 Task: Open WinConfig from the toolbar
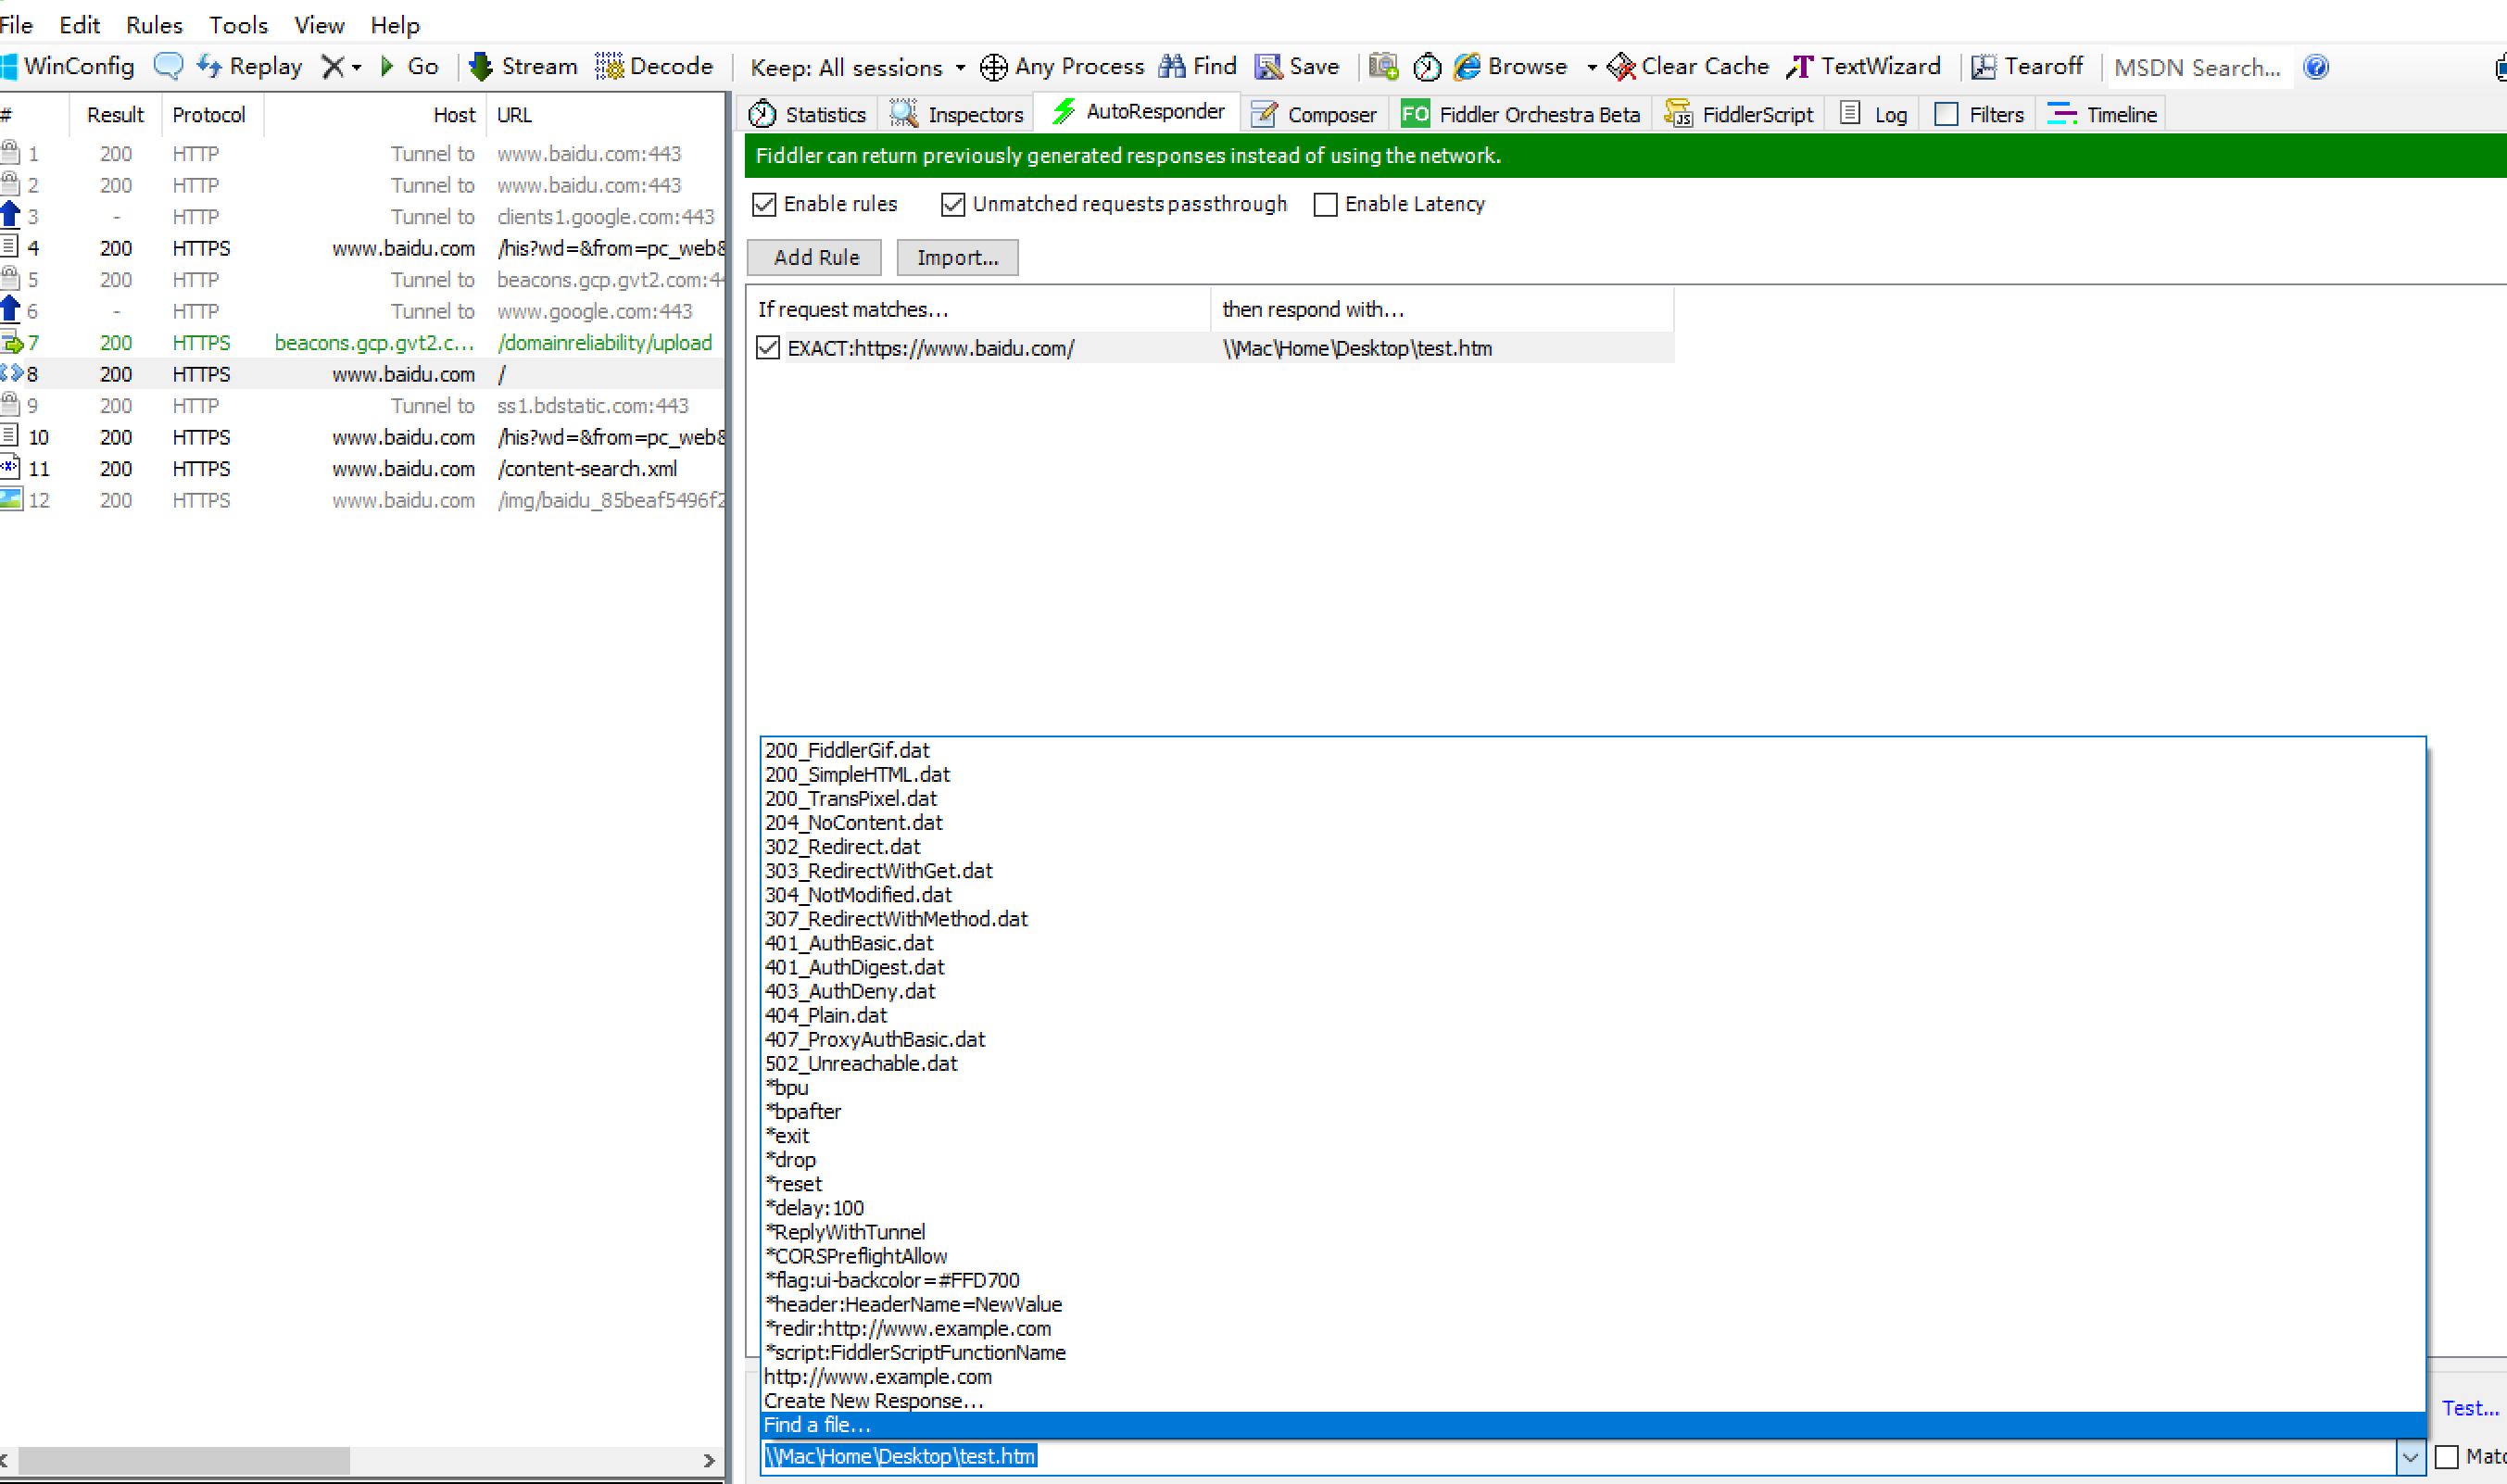click(x=68, y=66)
